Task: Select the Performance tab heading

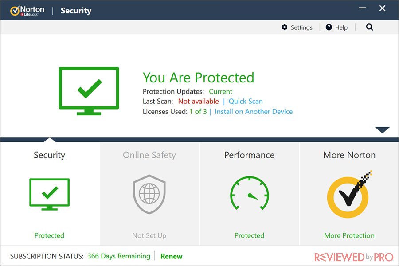Action: point(249,155)
